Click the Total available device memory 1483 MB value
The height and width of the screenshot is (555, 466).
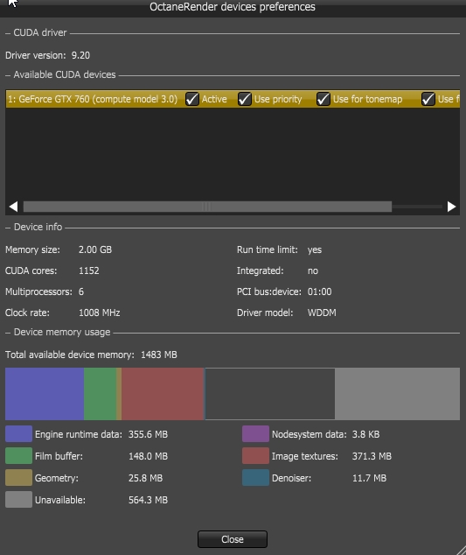coord(159,355)
